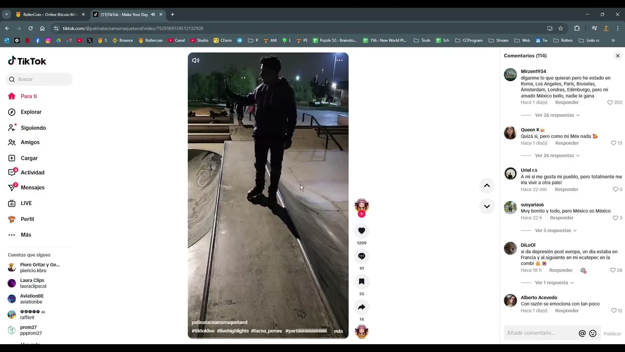Follow the creator with the red plus

(x=361, y=214)
